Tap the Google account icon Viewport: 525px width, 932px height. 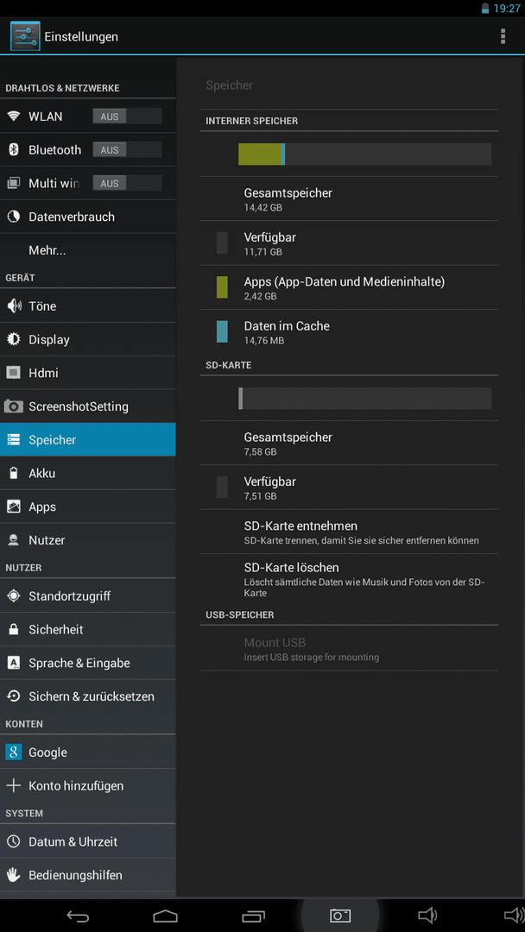14,752
